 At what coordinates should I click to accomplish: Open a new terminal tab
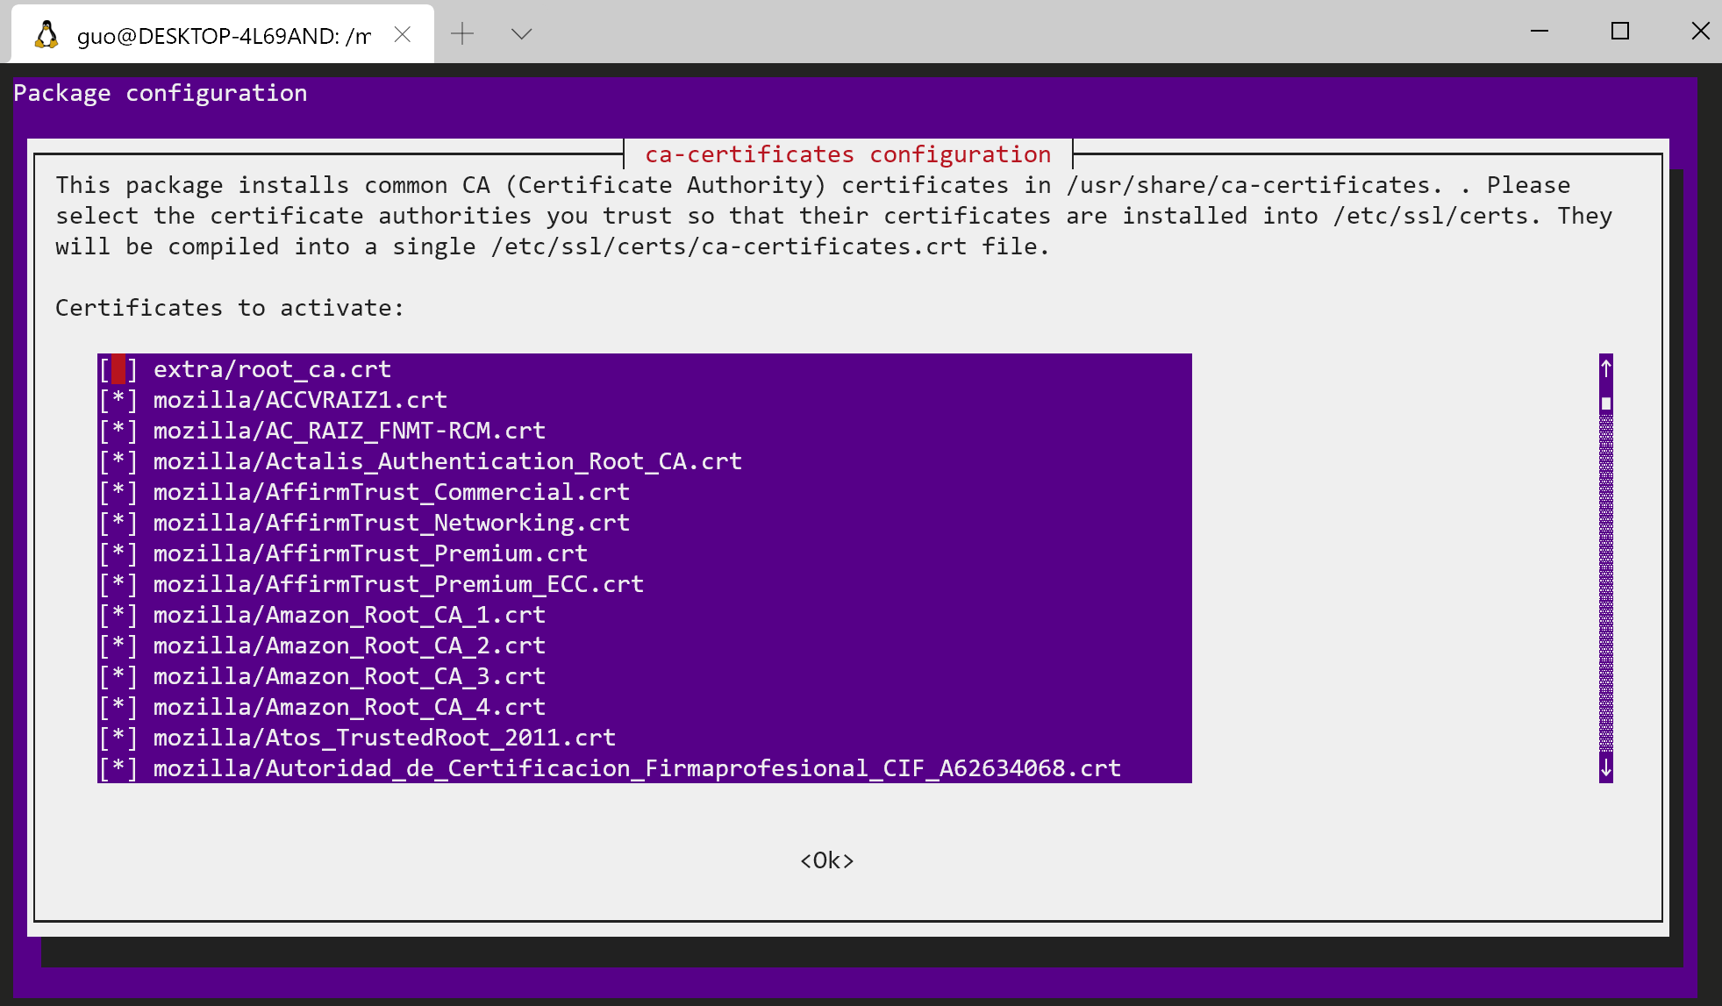point(462,34)
